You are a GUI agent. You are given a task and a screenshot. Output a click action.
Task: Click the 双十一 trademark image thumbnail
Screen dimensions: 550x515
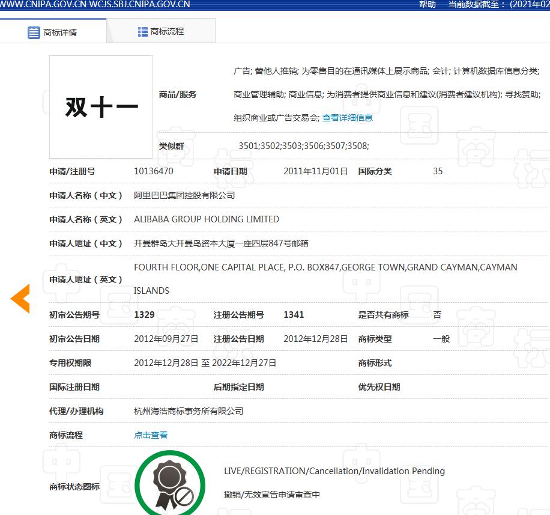click(x=101, y=107)
